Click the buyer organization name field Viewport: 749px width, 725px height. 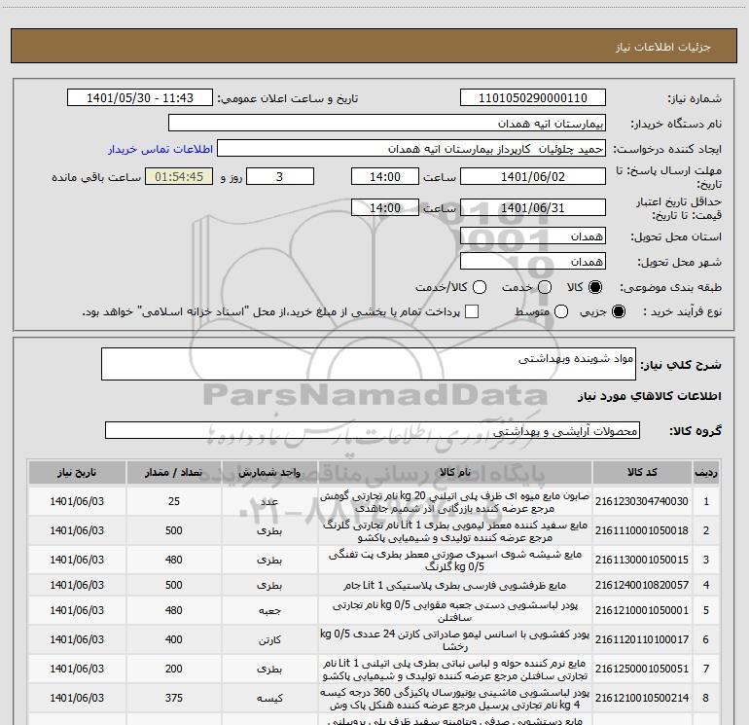point(387,123)
